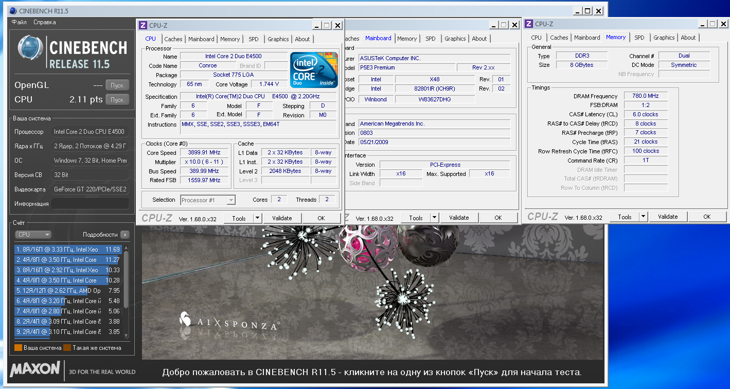Screen dimensions: 730x389
Task: Click the Cinebench sphere logo
Action: [x=30, y=47]
